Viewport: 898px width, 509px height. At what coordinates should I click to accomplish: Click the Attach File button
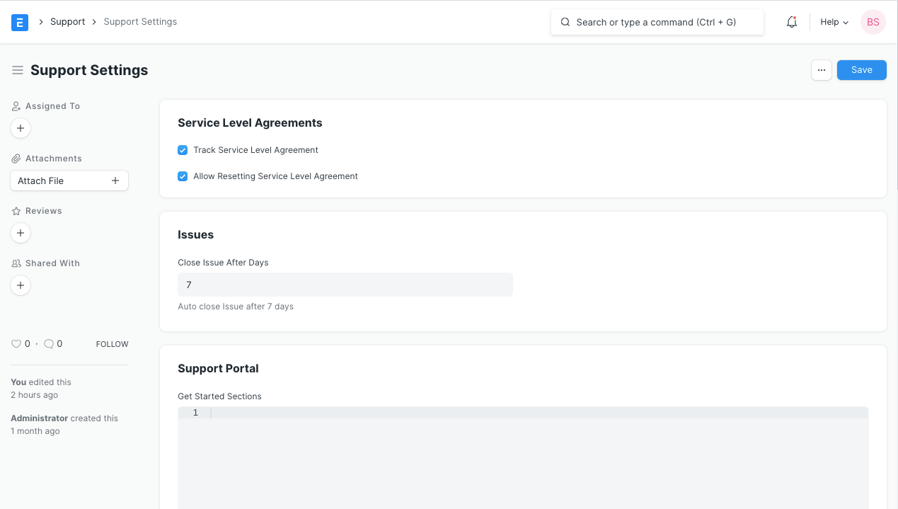[x=69, y=181]
